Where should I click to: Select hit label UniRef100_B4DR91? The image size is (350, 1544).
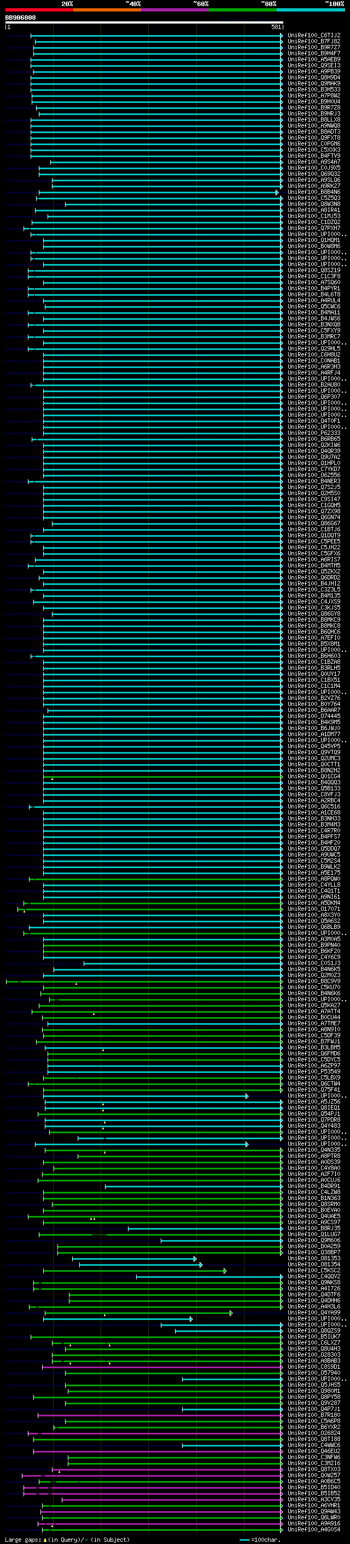[x=314, y=1186]
